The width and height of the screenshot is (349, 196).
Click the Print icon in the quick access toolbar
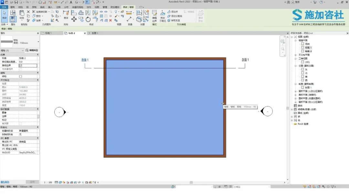[x=40, y=2]
